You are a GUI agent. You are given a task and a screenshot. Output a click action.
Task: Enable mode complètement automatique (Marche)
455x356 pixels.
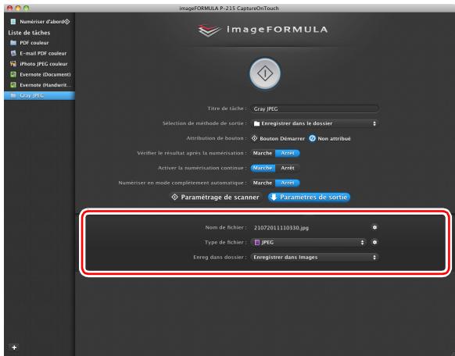click(263, 183)
